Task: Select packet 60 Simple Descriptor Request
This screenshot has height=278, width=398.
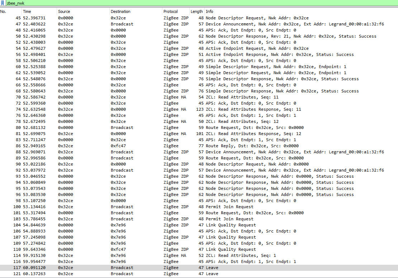Action: (199, 67)
